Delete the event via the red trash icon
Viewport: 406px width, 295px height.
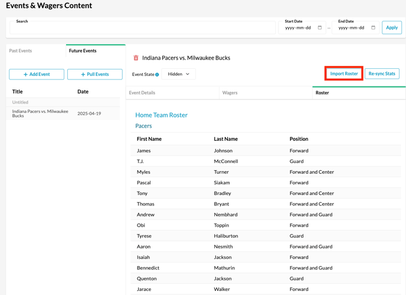136,58
